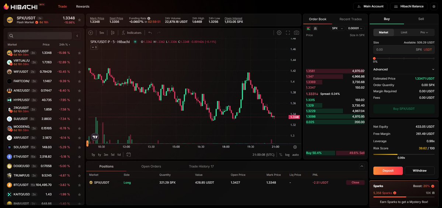This screenshot has width=442, height=208.
Task: Open the Rewards page
Action: point(83,7)
